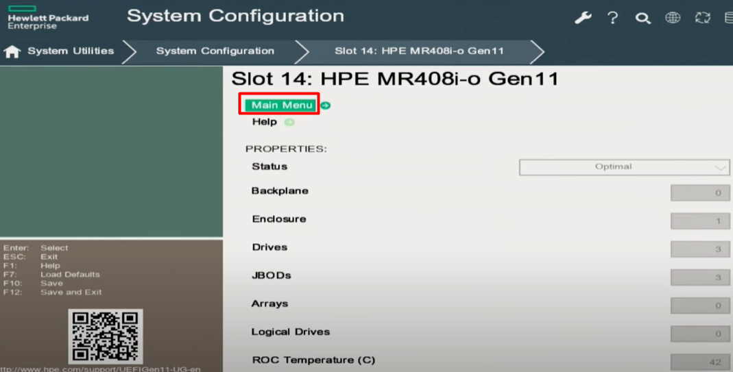Open the Help entry

(x=265, y=122)
